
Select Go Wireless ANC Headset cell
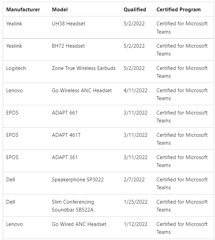(82, 91)
